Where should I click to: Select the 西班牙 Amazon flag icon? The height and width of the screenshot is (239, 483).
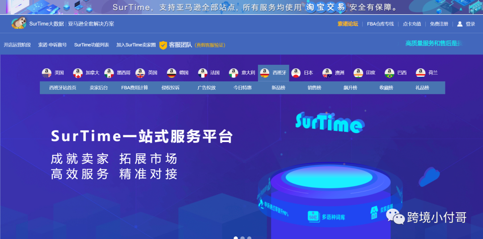[265, 73]
